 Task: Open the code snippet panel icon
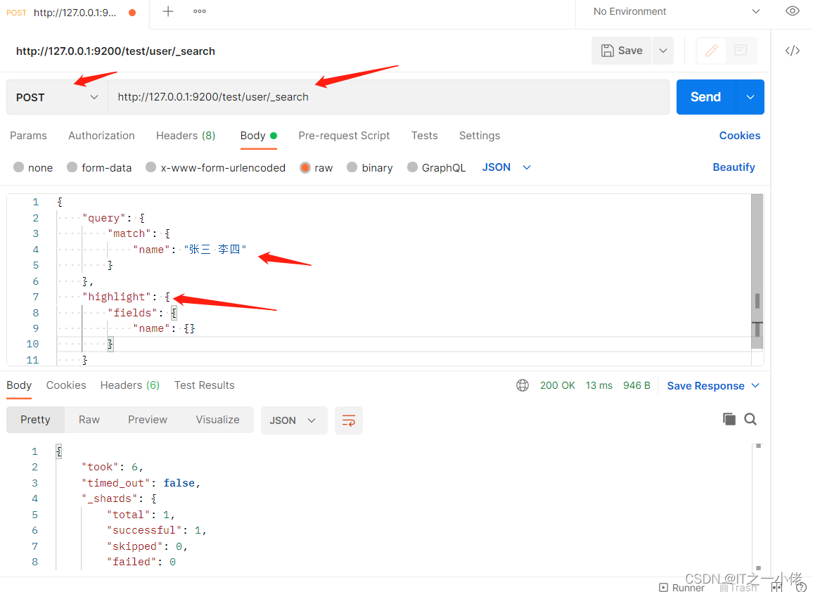point(793,51)
